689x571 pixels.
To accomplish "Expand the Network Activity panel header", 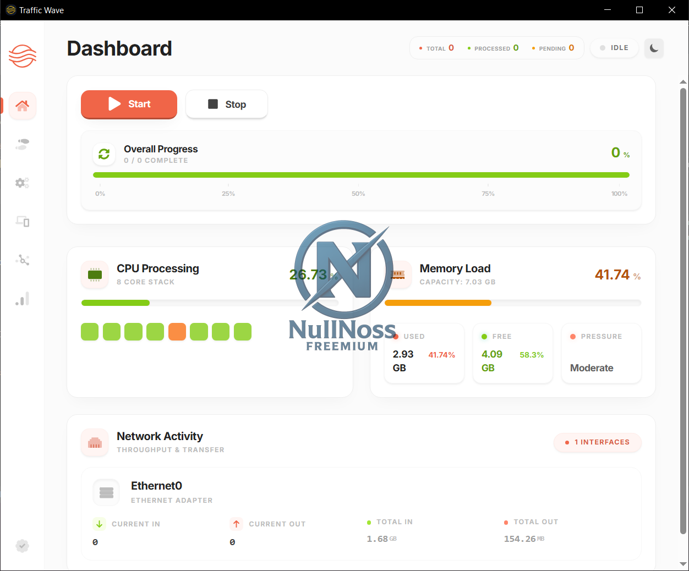I will coord(160,436).
